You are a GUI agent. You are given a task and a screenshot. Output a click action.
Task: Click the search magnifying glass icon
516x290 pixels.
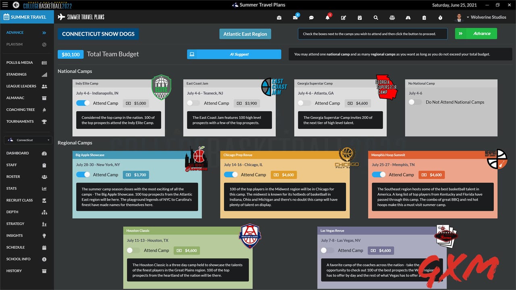(x=376, y=18)
